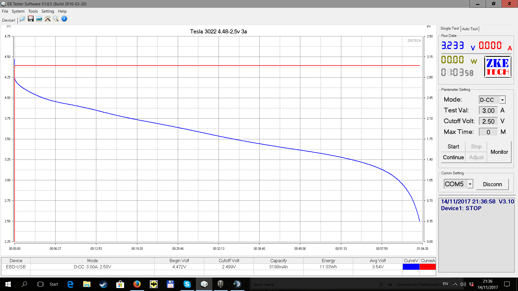Viewport: 518px width, 291px height.
Task: Click the Cutoff Volt input field
Action: 488,121
